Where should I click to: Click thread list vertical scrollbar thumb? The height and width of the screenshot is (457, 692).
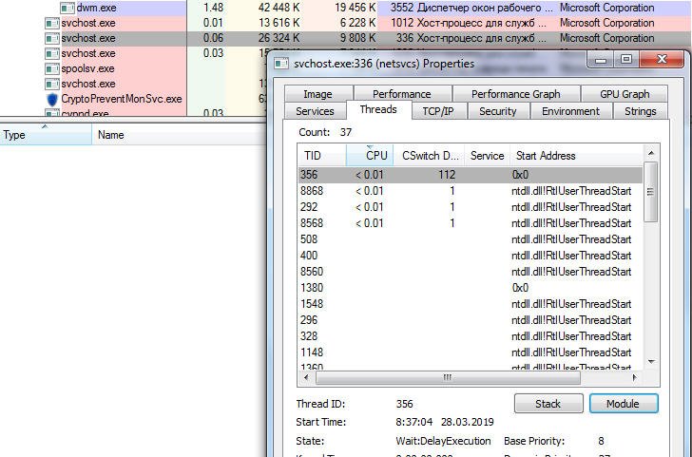(650, 192)
